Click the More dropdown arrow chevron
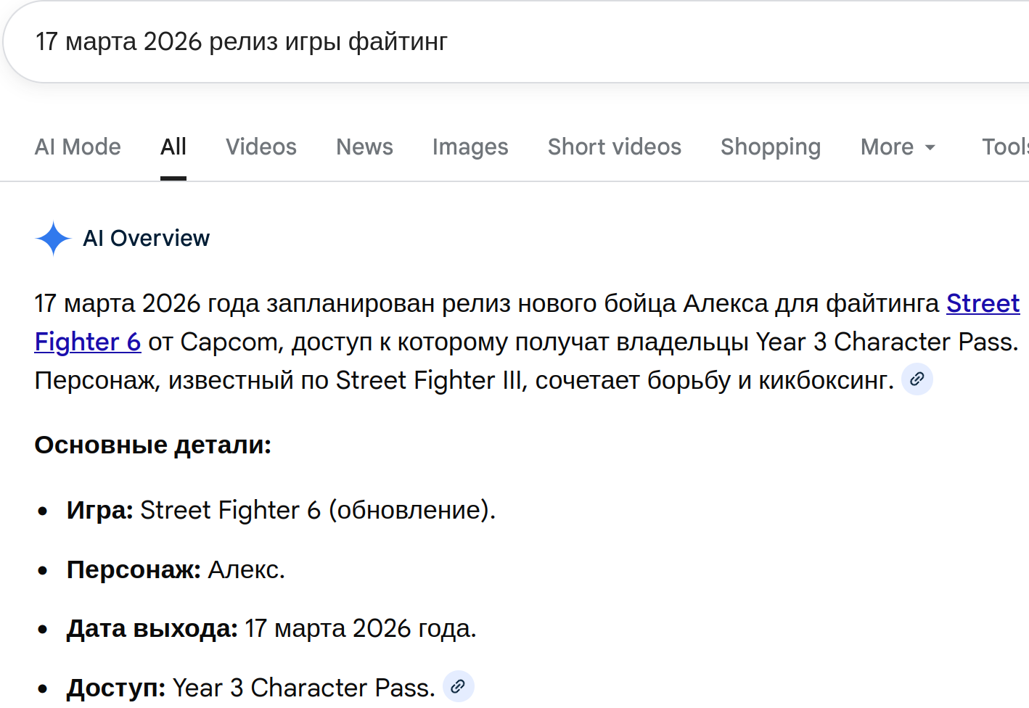Viewport: 1029px width, 708px height. click(930, 148)
